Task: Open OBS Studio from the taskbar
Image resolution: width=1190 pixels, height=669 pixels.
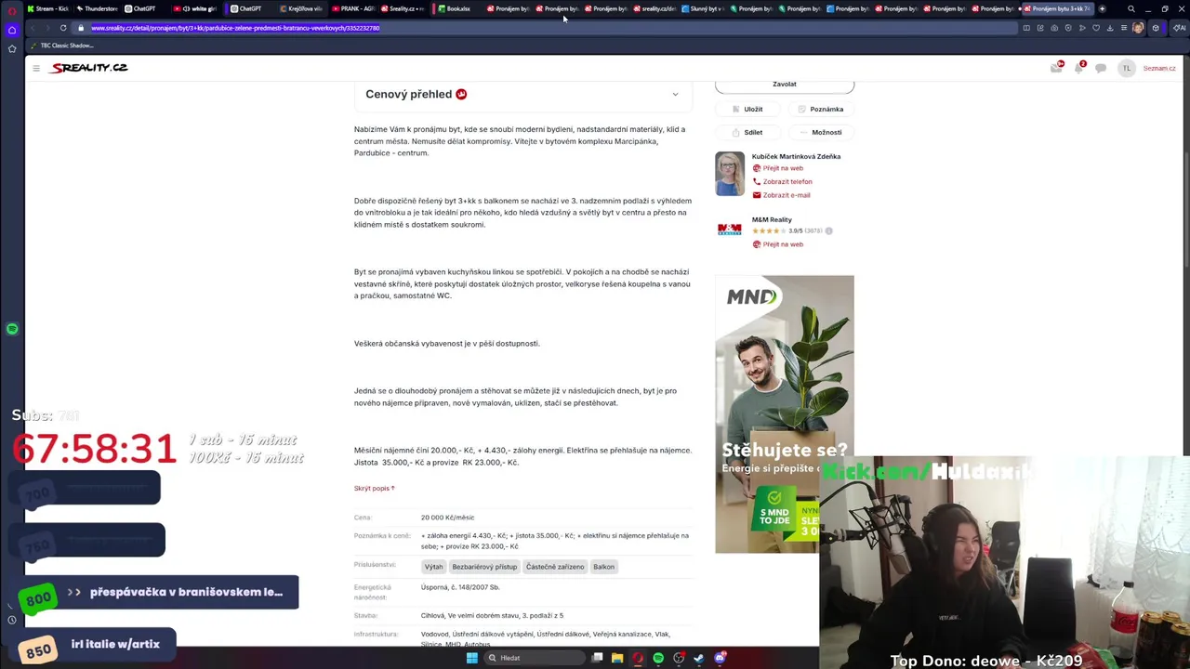Action: click(679, 658)
